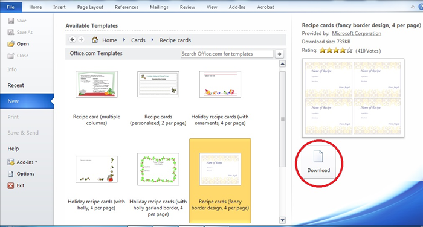Click the templates Forward arrow
Viewport: 423px width, 227px height.
[81, 40]
